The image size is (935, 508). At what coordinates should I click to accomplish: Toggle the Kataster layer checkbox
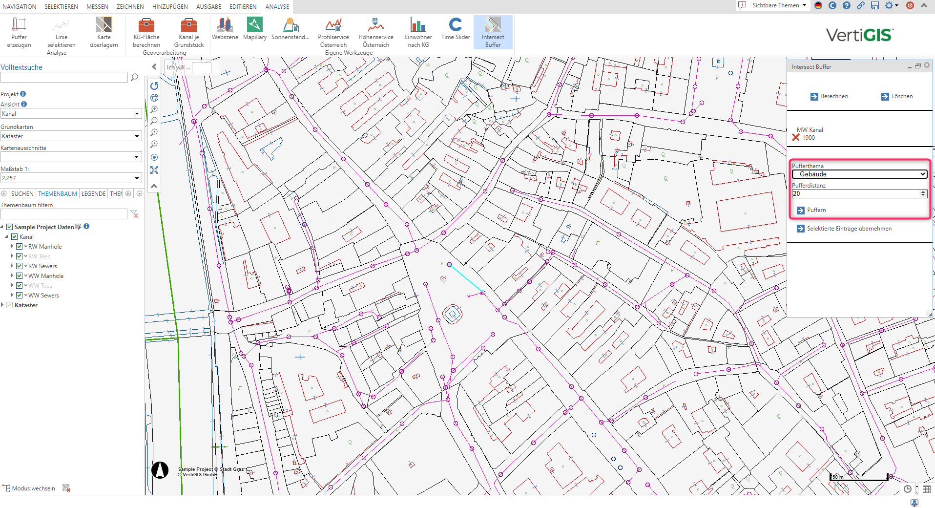click(x=9, y=305)
